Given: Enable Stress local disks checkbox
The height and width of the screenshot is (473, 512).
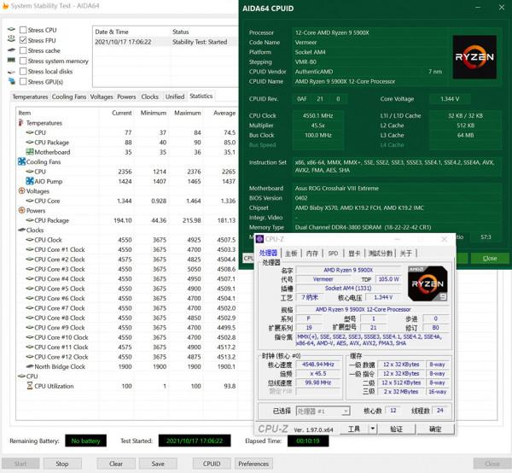Looking at the screenshot, I should click(23, 71).
